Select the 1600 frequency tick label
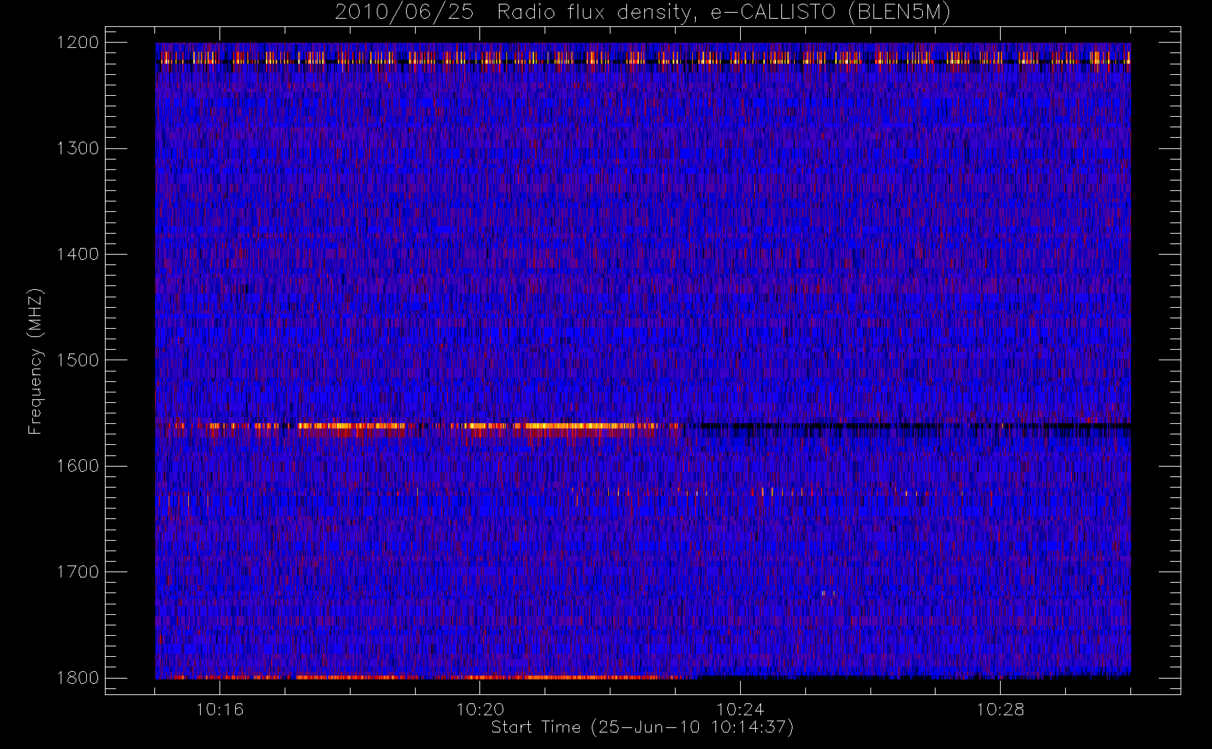 [78, 466]
